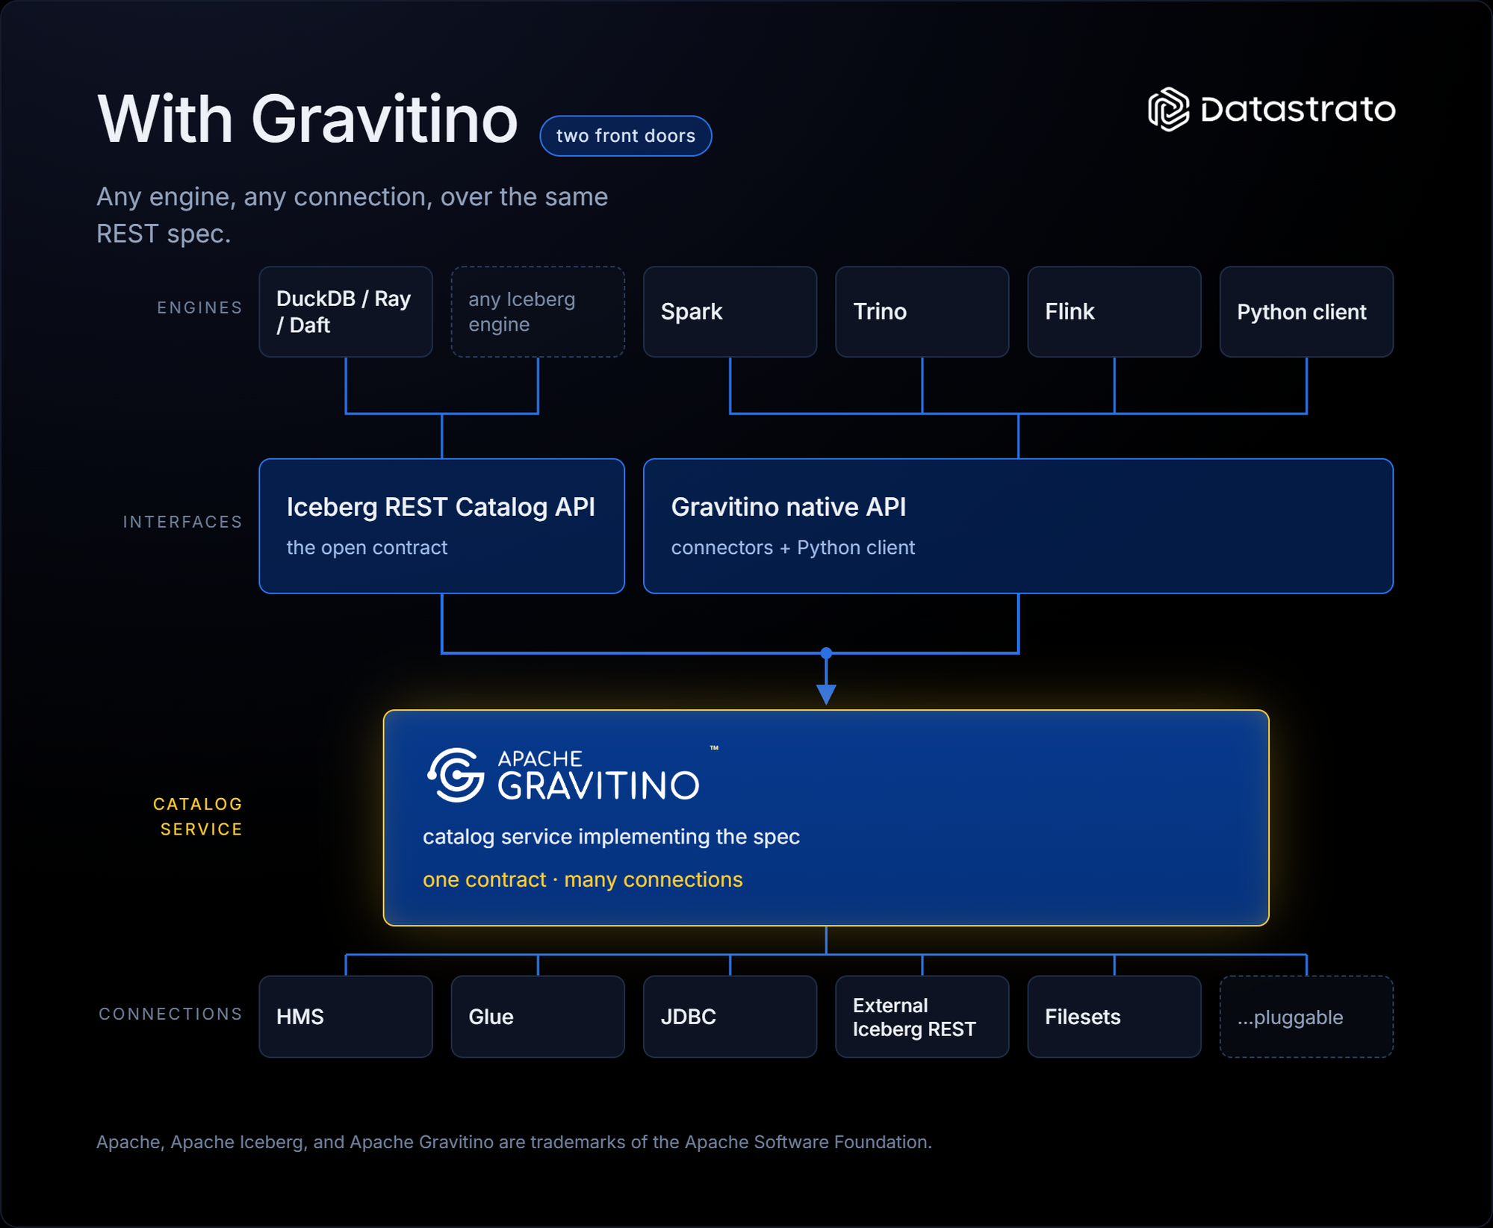Click 'connectors + Python client' caption
1493x1228 pixels.
coord(792,547)
